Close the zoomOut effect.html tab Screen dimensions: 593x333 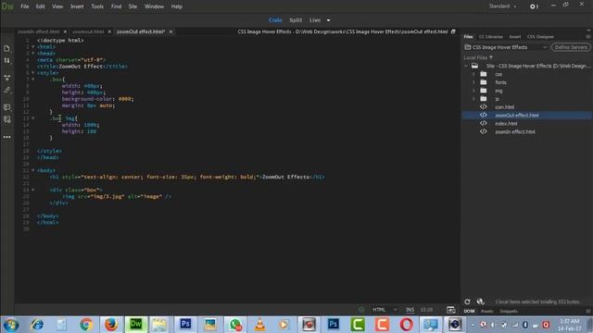click(x=170, y=31)
